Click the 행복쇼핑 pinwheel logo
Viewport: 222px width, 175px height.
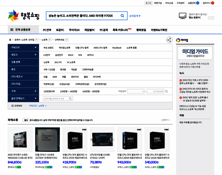[13, 16]
